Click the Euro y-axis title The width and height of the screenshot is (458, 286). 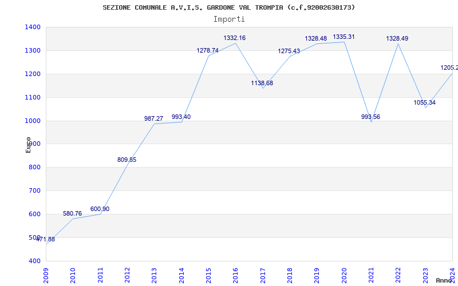[28, 145]
